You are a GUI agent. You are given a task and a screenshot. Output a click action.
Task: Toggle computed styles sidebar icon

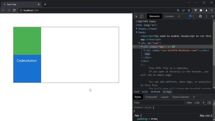(209, 103)
